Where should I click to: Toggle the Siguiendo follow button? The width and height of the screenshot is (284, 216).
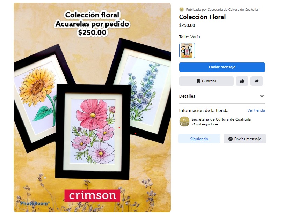pyautogui.click(x=199, y=139)
